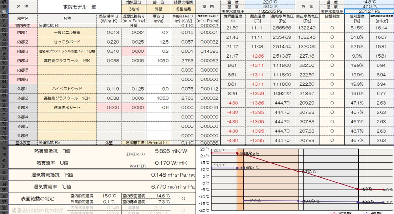Select the 0.125 vapor resistance value
Image resolution: width=394 pixels, height=214 pixels.
(x=134, y=89)
